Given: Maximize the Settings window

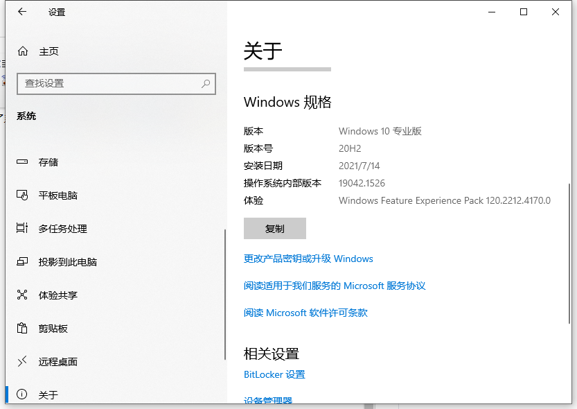Looking at the screenshot, I should (524, 12).
